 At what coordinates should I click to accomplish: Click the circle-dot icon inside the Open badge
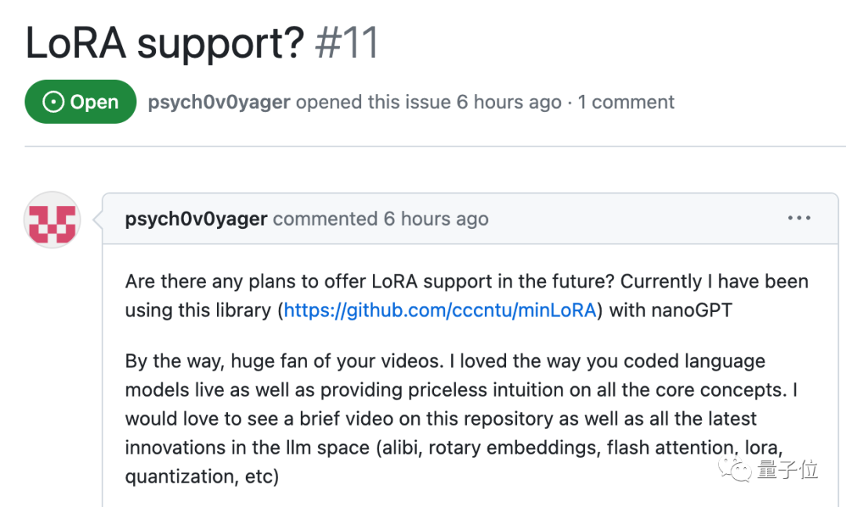(53, 102)
